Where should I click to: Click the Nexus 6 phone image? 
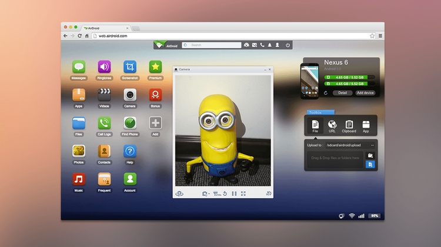pyautogui.click(x=309, y=81)
